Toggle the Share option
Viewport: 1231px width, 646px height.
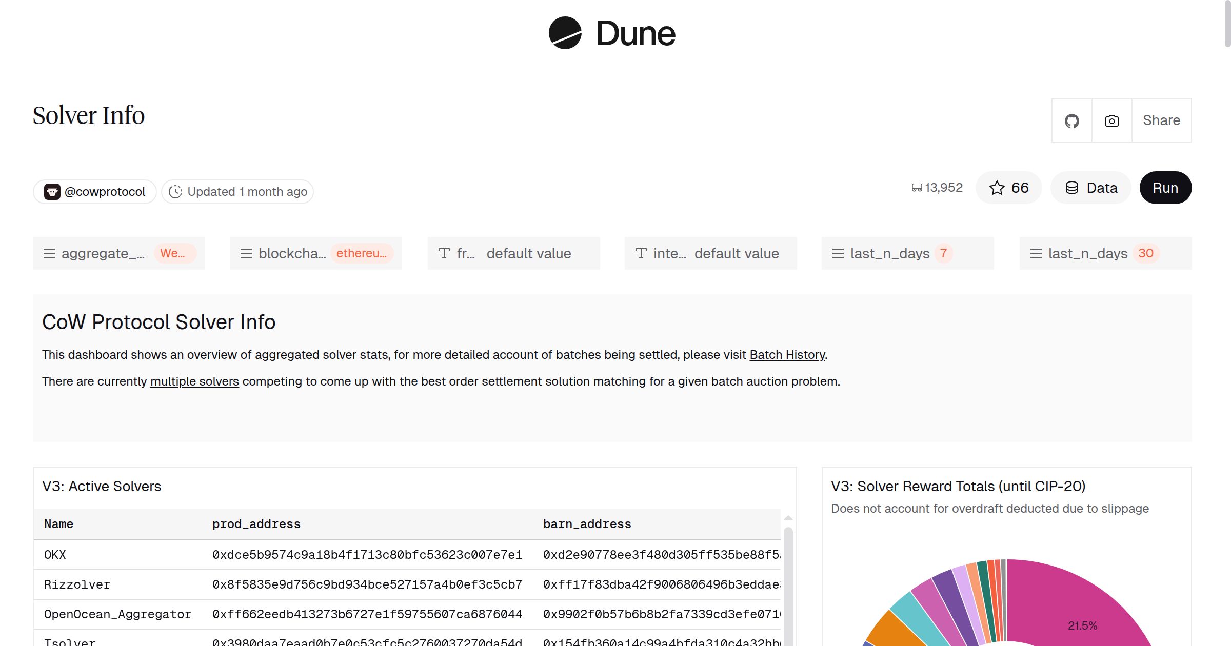[x=1161, y=120]
